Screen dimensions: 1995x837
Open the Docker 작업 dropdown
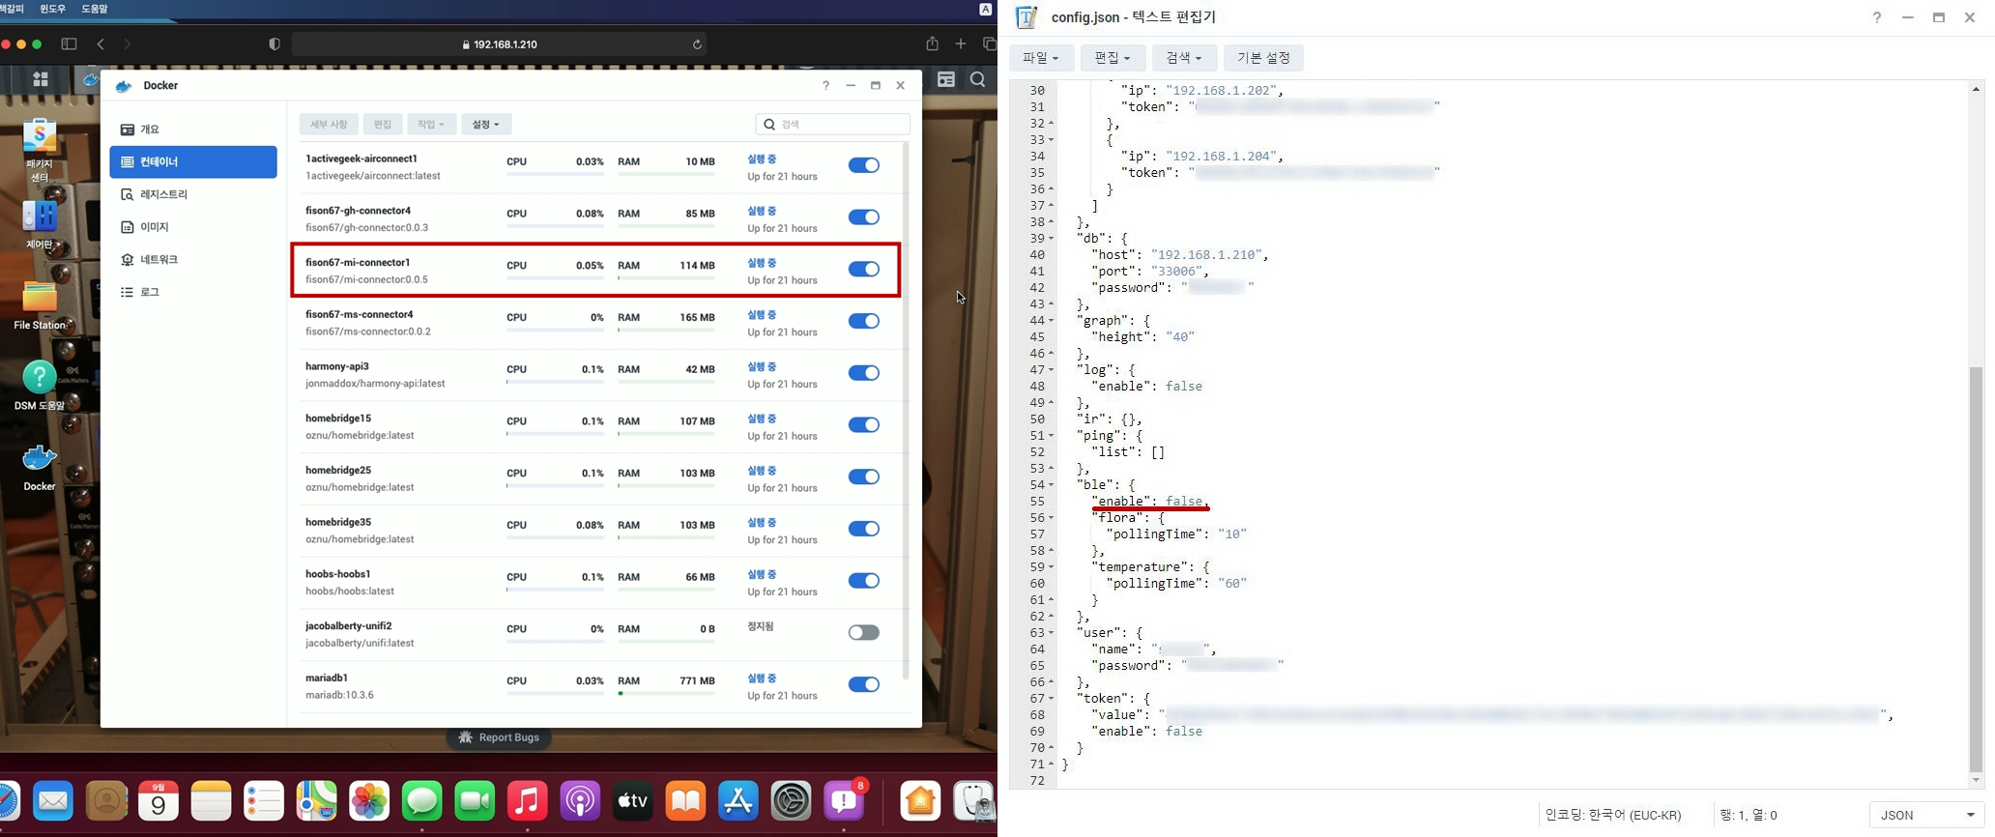point(431,125)
